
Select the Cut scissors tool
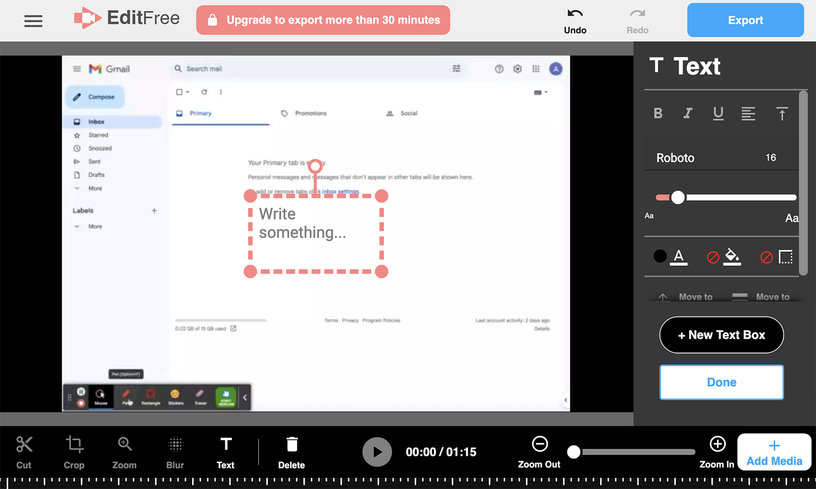click(24, 452)
